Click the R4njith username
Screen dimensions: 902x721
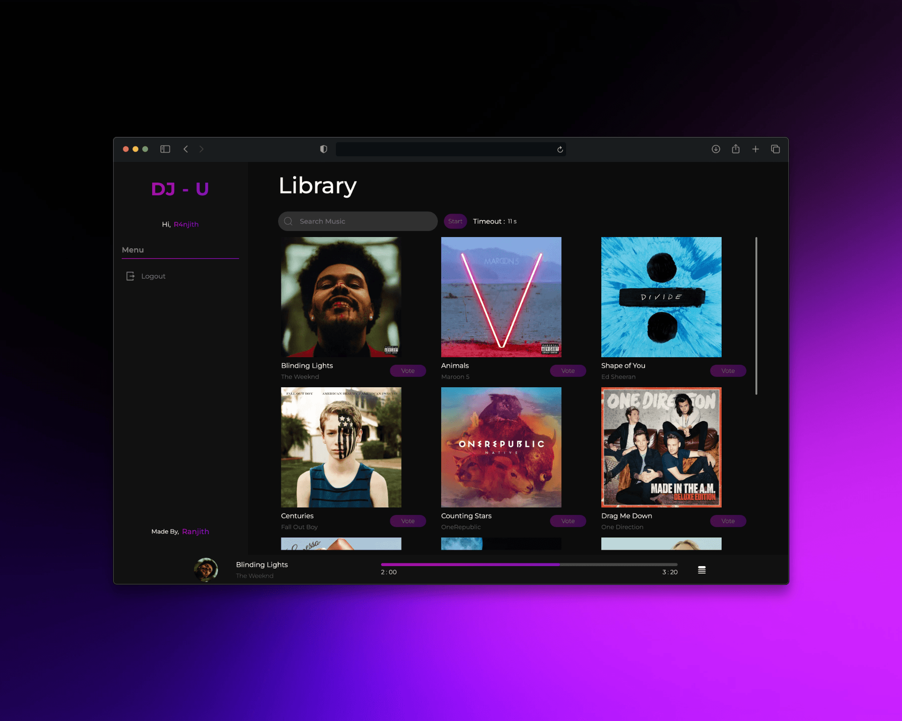click(186, 224)
